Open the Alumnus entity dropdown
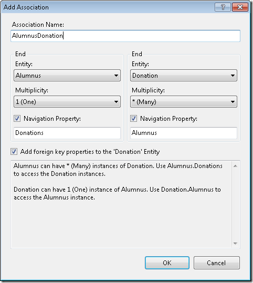253x283 pixels. (x=67, y=76)
